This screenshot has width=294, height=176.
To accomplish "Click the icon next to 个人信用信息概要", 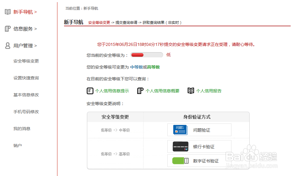I will (x=140, y=91).
